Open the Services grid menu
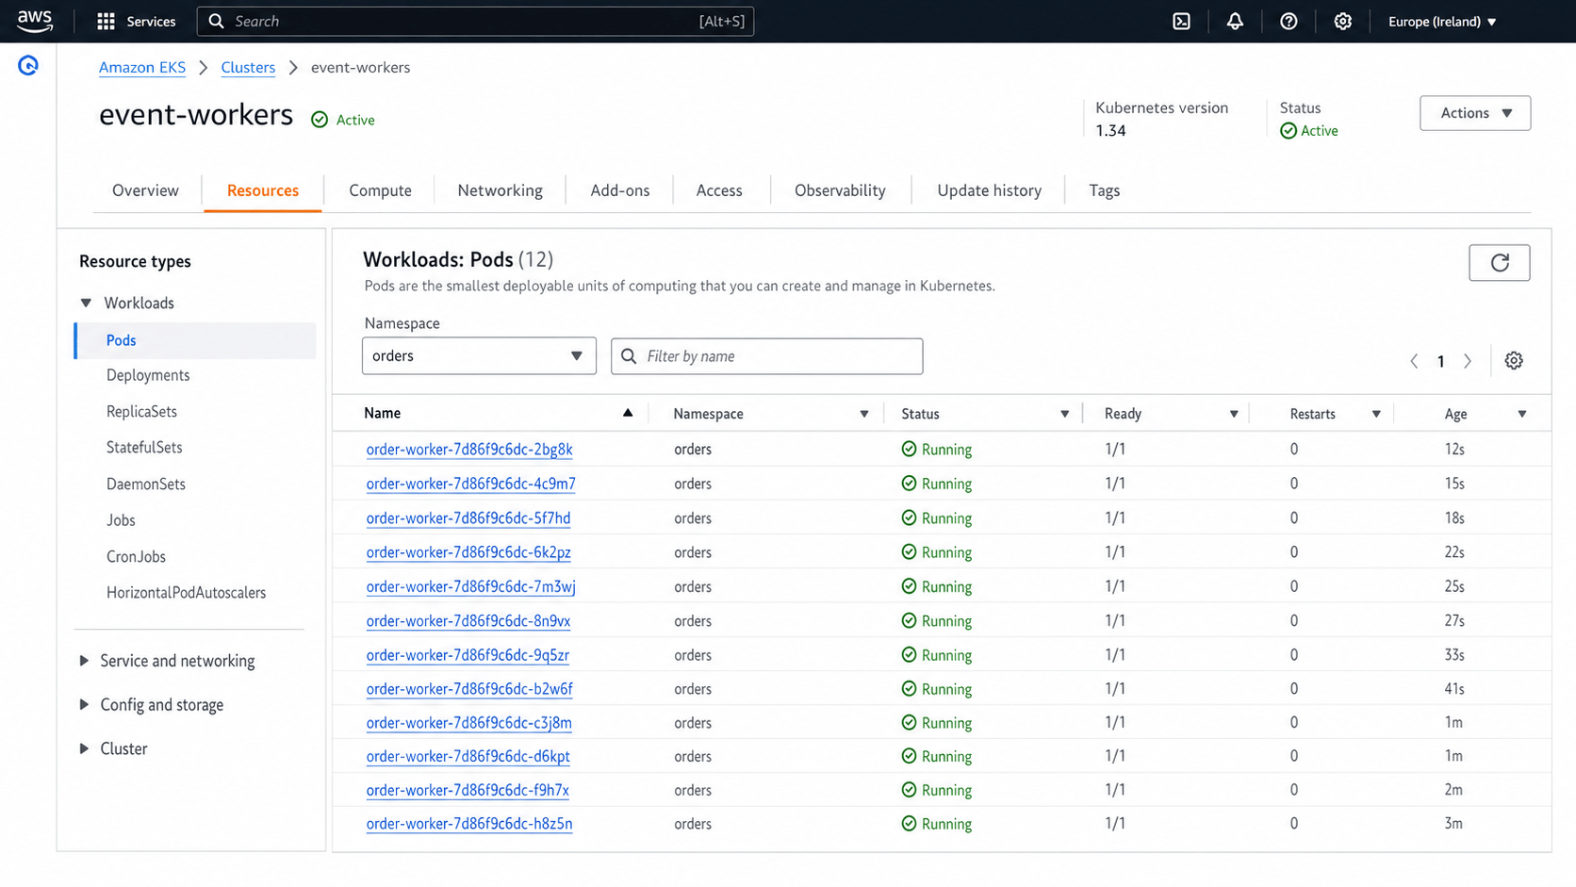The image size is (1576, 887). (137, 21)
